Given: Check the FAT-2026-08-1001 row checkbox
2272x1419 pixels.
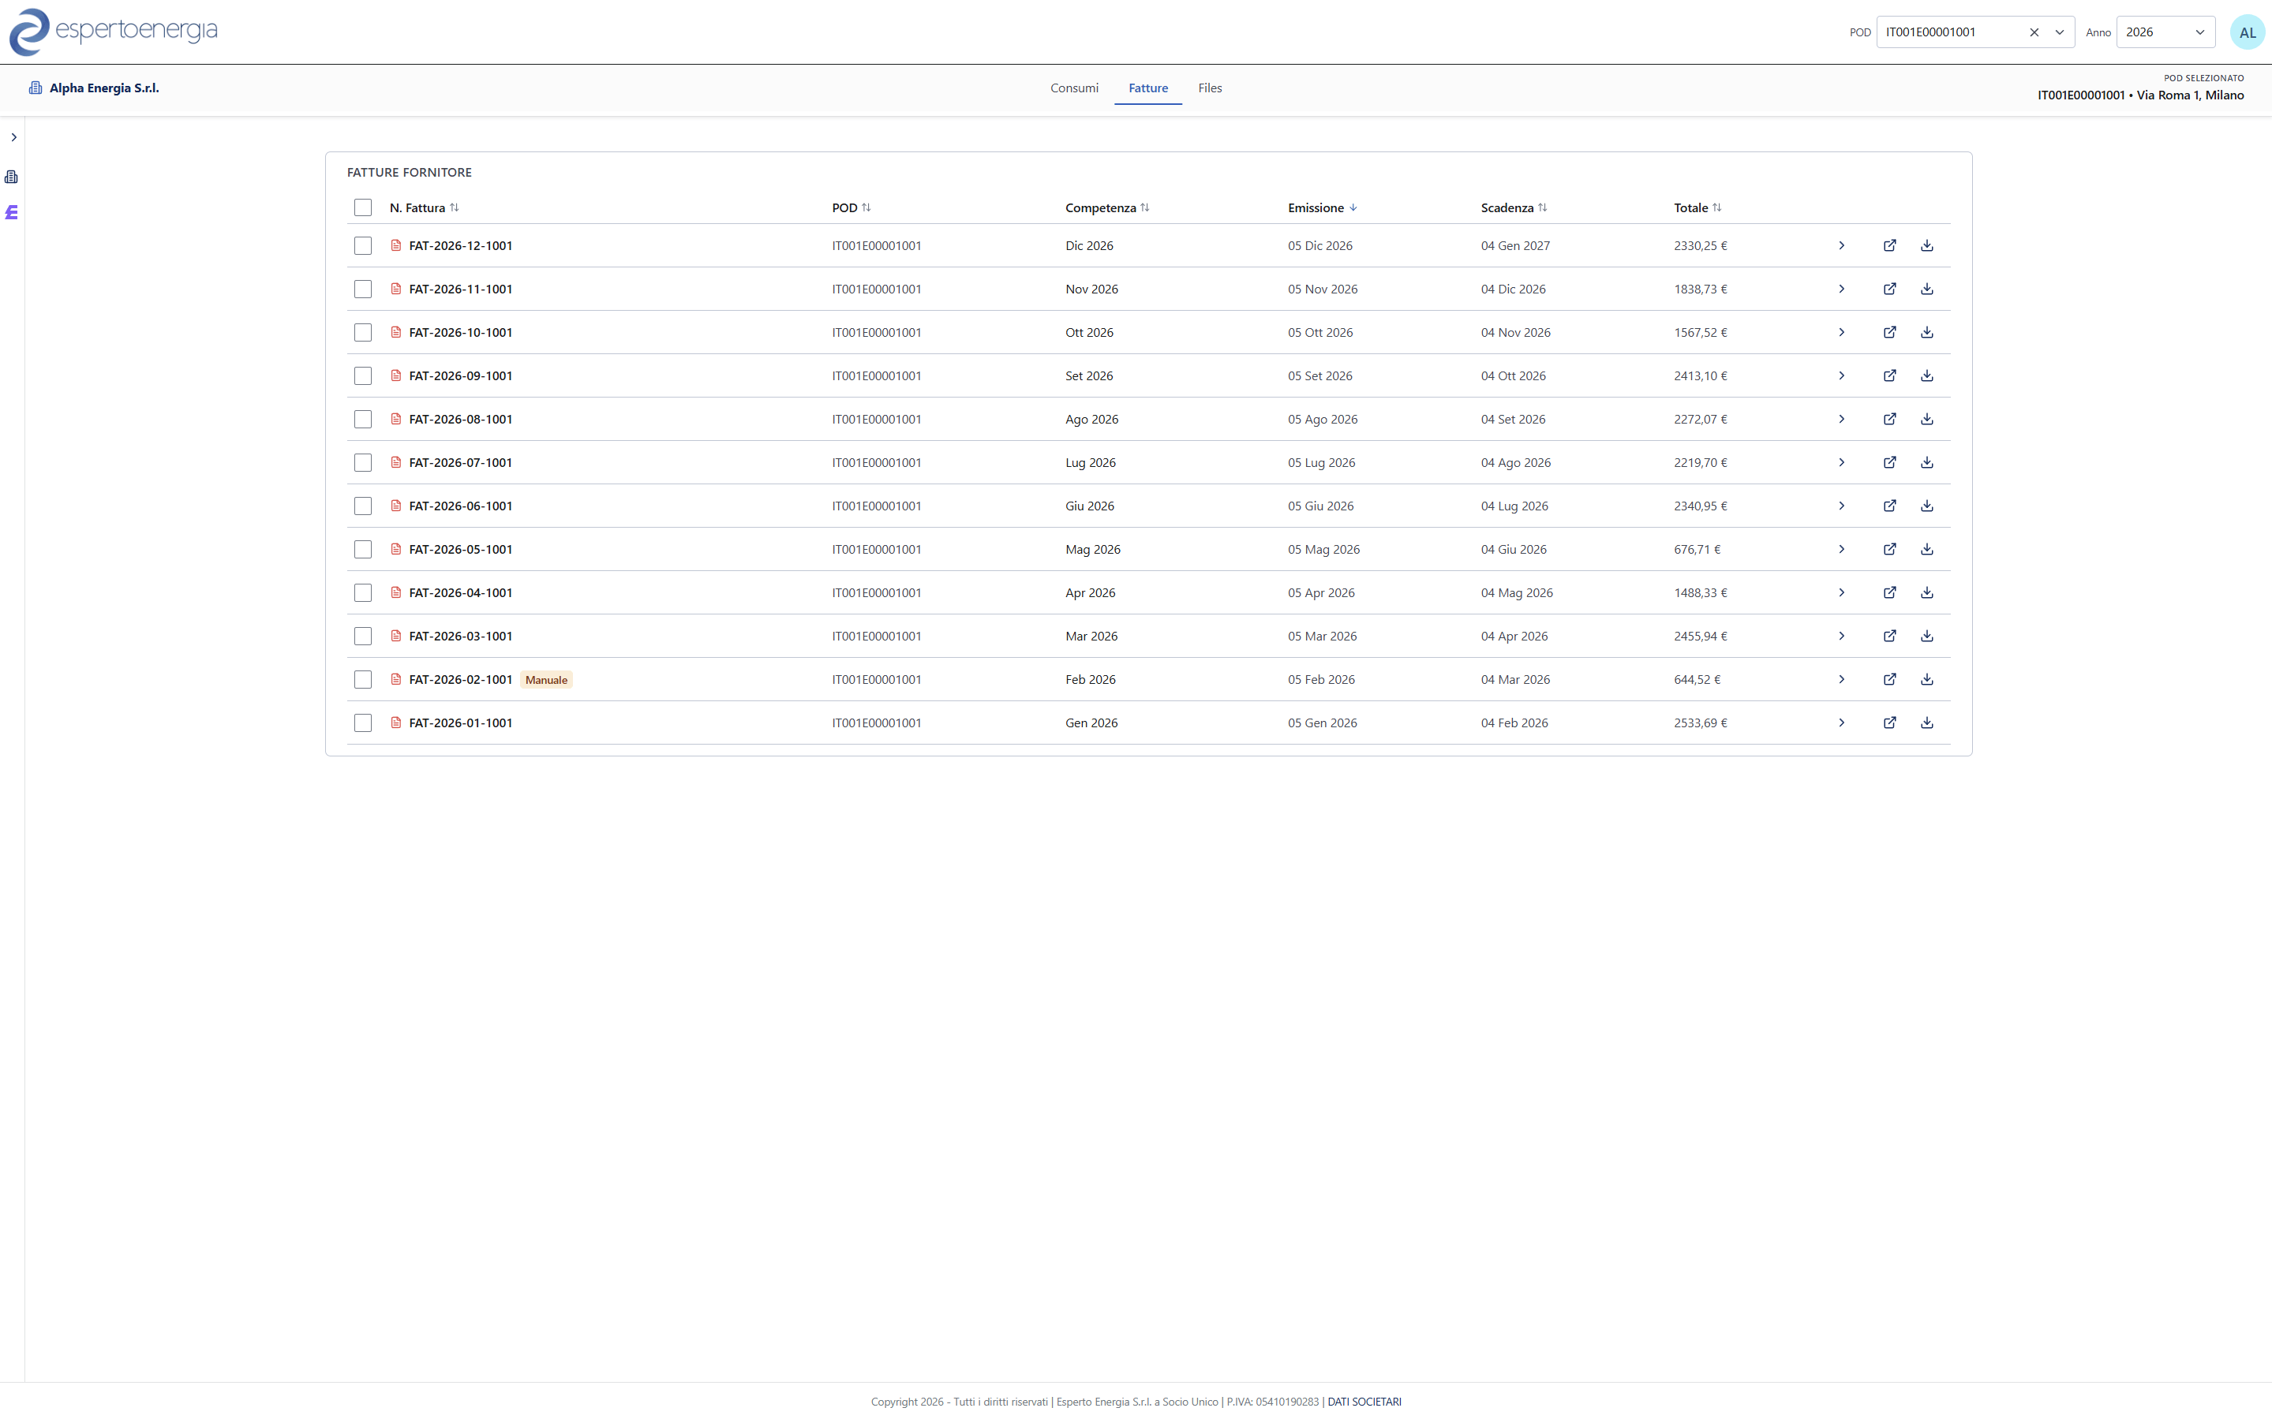Looking at the screenshot, I should click(363, 420).
